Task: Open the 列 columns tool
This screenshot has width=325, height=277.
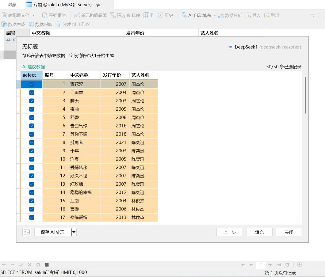Action: (x=149, y=15)
